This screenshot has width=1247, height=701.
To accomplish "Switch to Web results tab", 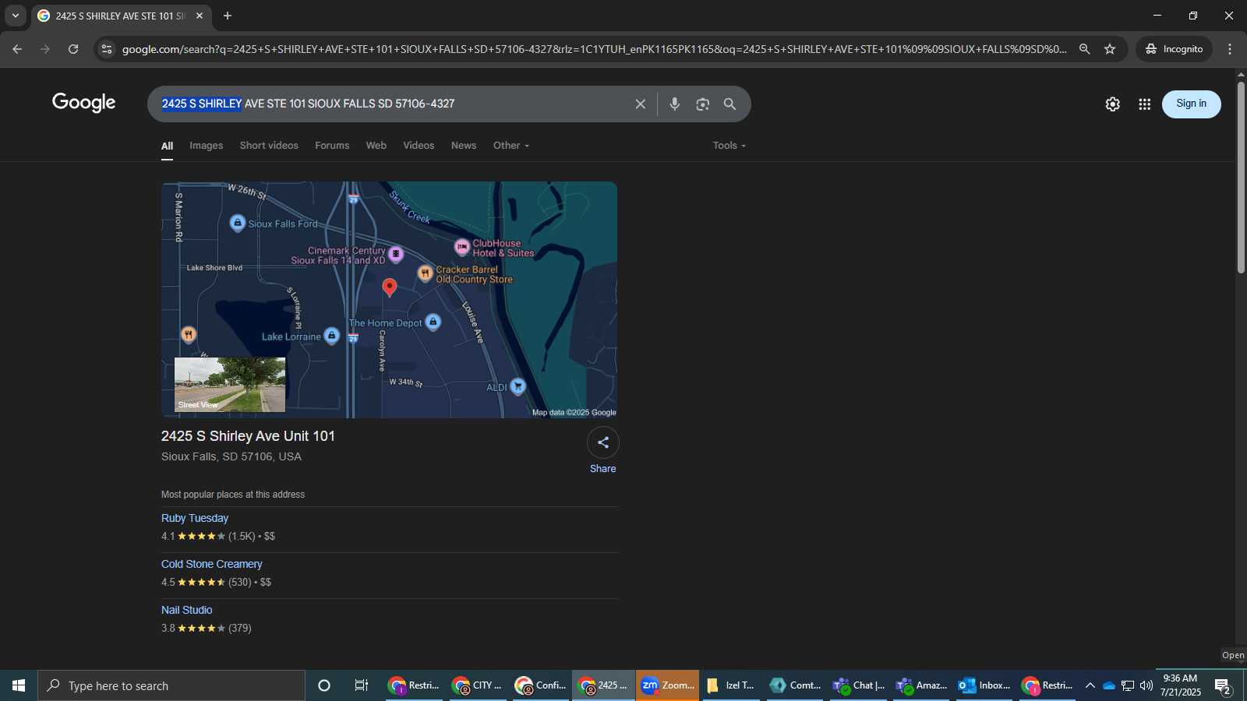I will [x=376, y=146].
